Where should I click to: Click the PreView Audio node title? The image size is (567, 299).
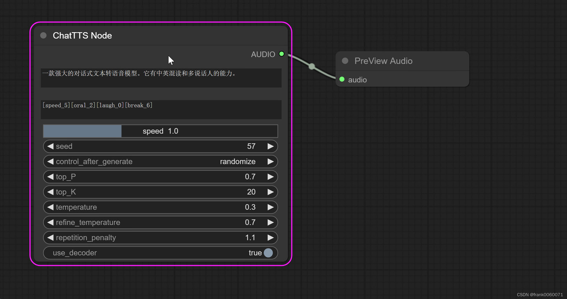(383, 61)
